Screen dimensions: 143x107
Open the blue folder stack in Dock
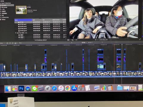[120, 88]
